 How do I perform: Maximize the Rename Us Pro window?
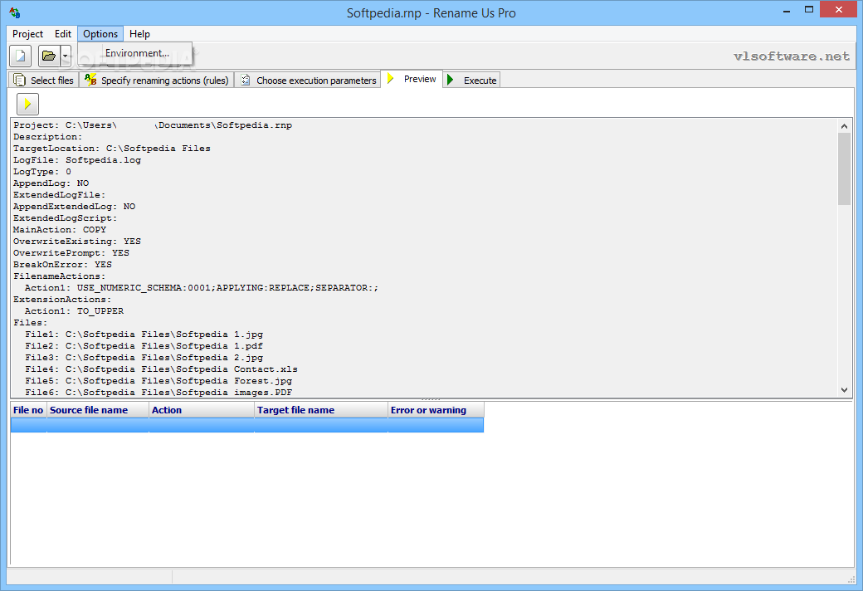(808, 9)
